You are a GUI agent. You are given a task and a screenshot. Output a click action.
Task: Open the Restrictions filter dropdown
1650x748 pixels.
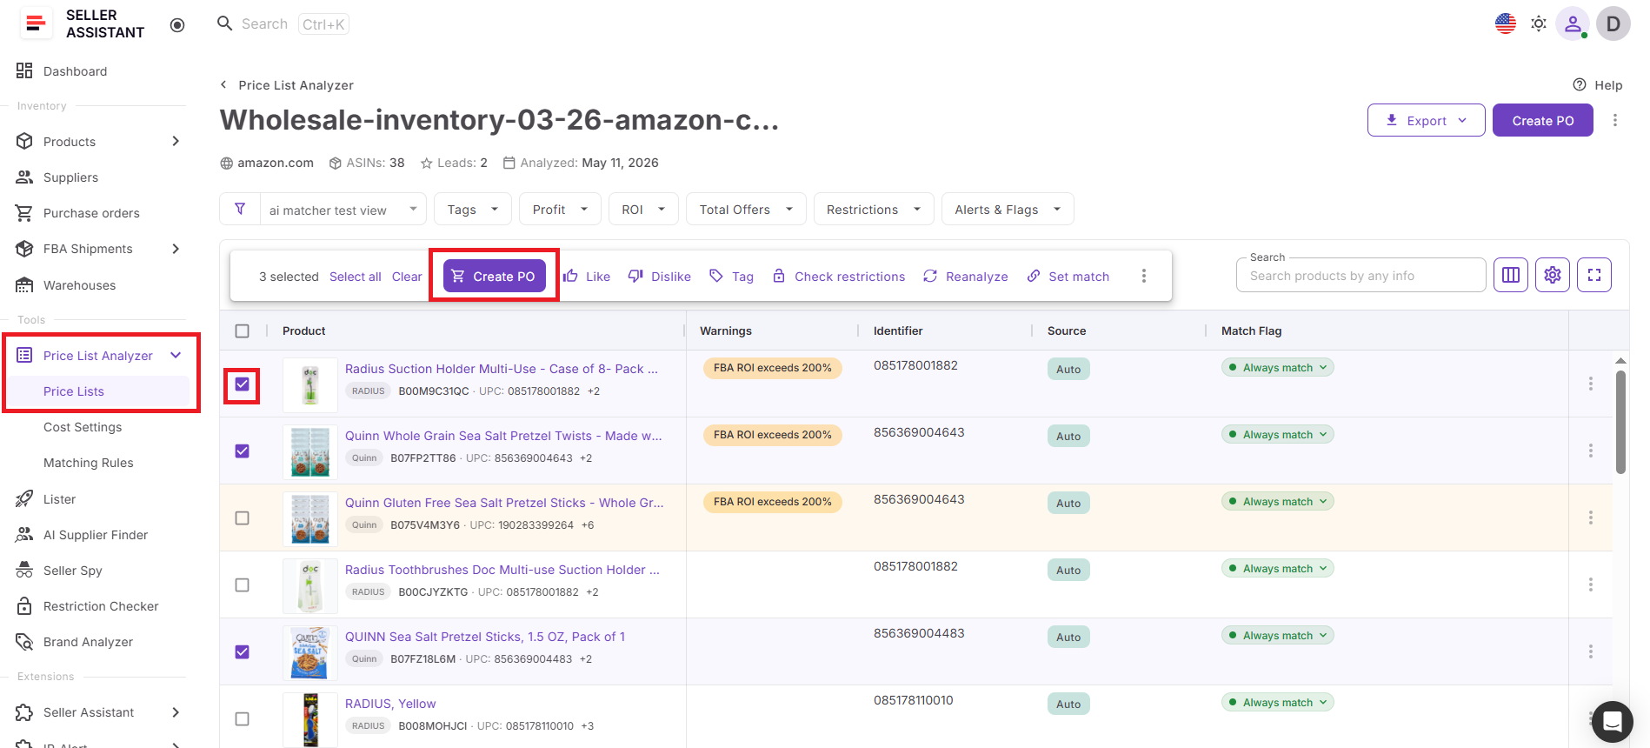tap(874, 209)
